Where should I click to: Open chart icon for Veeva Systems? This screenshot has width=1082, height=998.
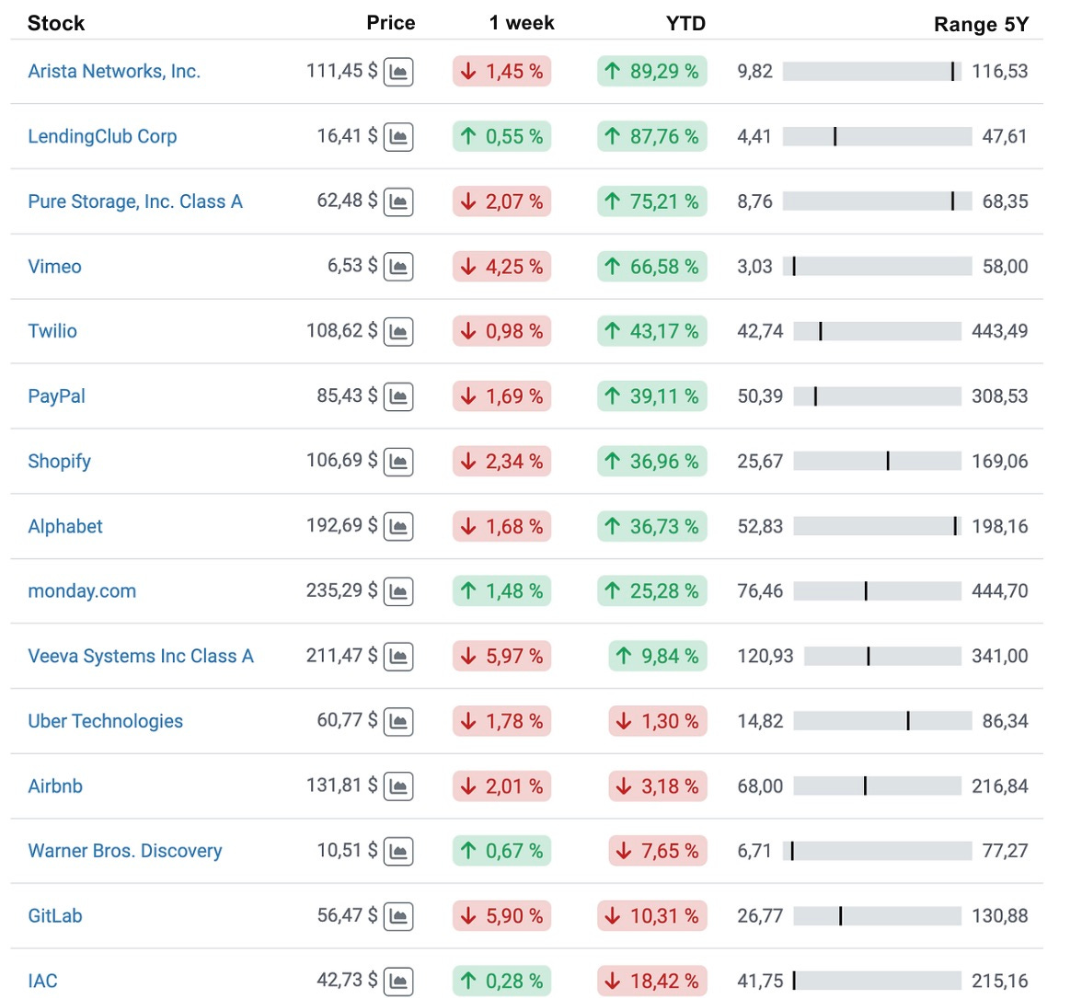(398, 656)
